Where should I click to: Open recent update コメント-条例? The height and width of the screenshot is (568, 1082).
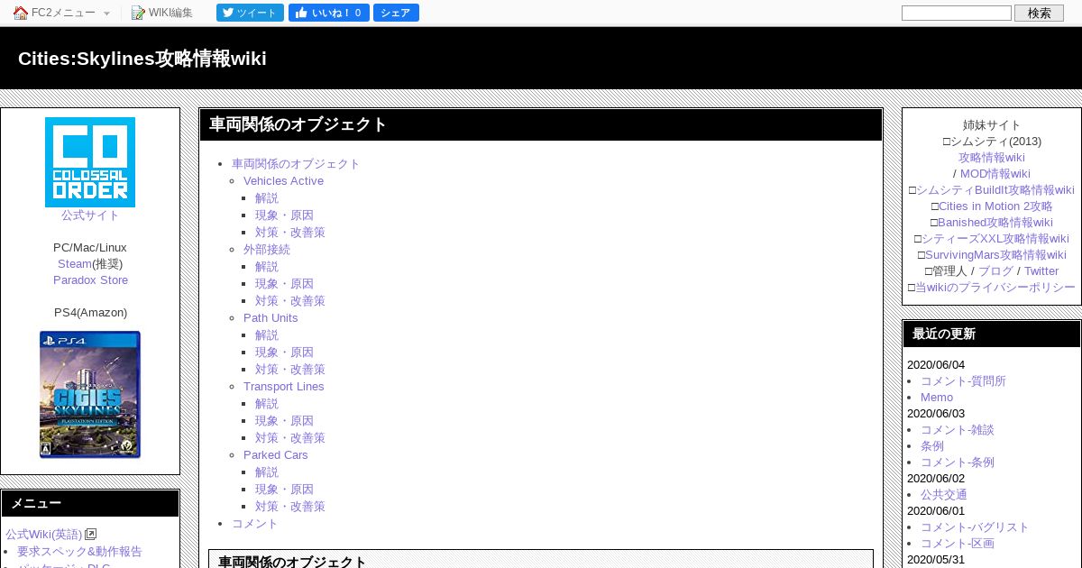coord(958,463)
